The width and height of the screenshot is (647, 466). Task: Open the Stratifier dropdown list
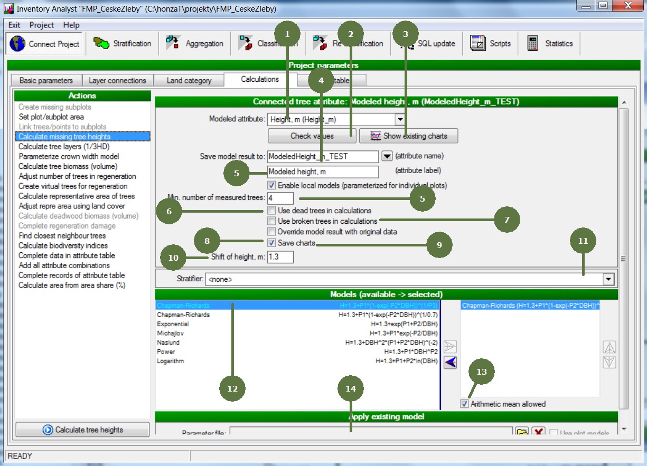[x=609, y=279]
